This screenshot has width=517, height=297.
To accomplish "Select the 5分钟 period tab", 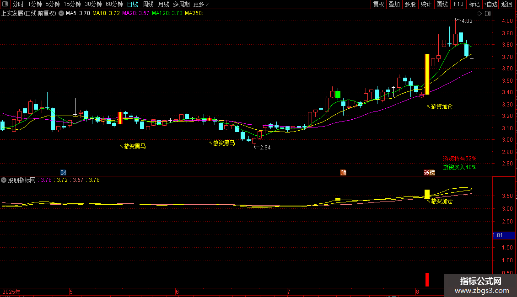I will 53,4.
